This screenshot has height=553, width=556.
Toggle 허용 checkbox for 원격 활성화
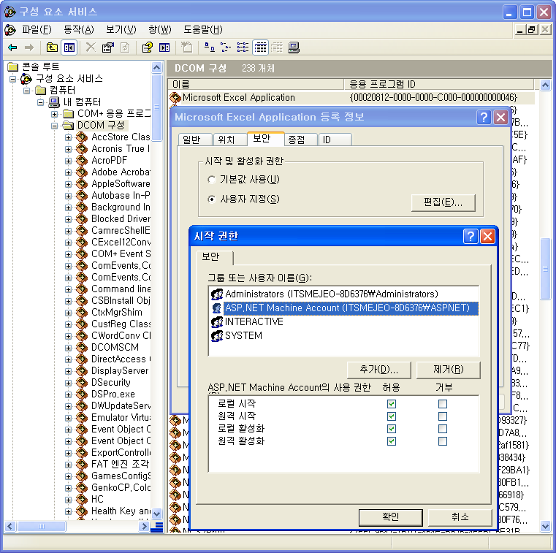[392, 441]
